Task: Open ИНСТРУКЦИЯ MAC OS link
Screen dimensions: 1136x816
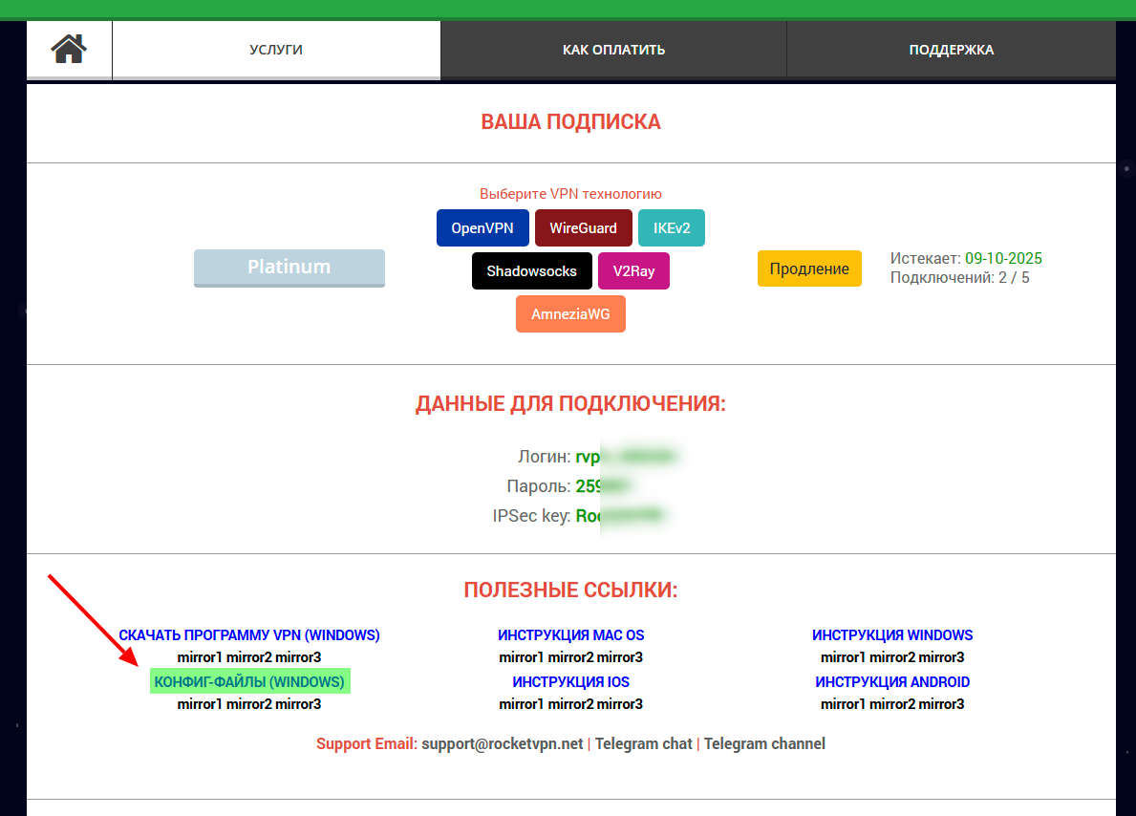Action: [x=570, y=635]
